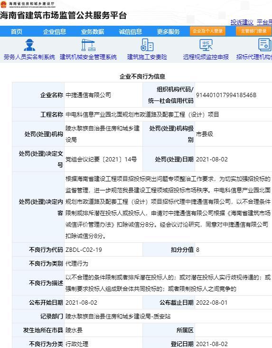The height and width of the screenshot is (348, 272).
Task: Open the bidding agency document icon
Action: point(265,45)
